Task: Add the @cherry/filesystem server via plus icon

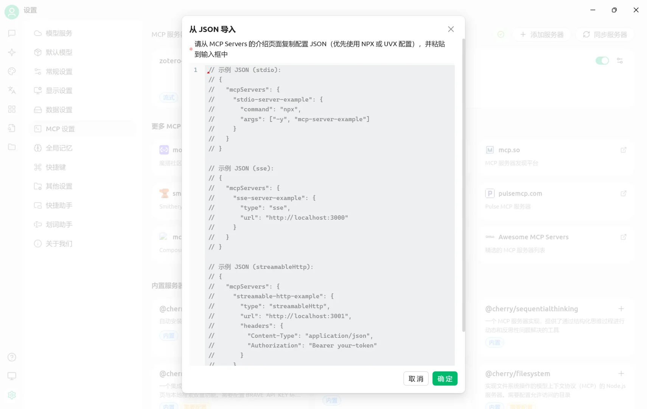Action: click(x=621, y=373)
